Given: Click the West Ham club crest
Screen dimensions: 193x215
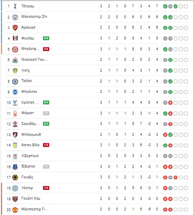Looking at the screenshot, I should tap(15, 199).
